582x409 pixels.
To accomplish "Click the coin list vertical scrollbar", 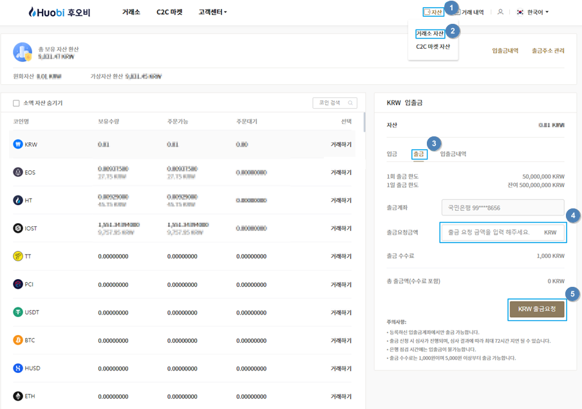I will (364, 122).
